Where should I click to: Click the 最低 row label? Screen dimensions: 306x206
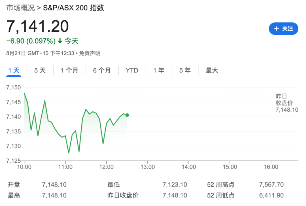(x=114, y=184)
